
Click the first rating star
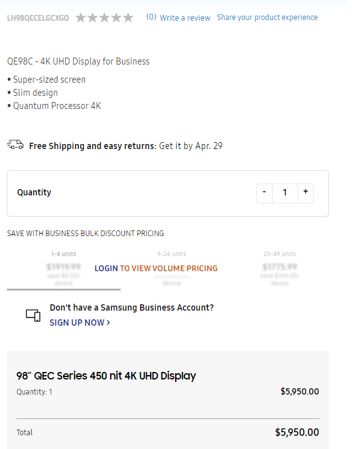[x=81, y=18]
